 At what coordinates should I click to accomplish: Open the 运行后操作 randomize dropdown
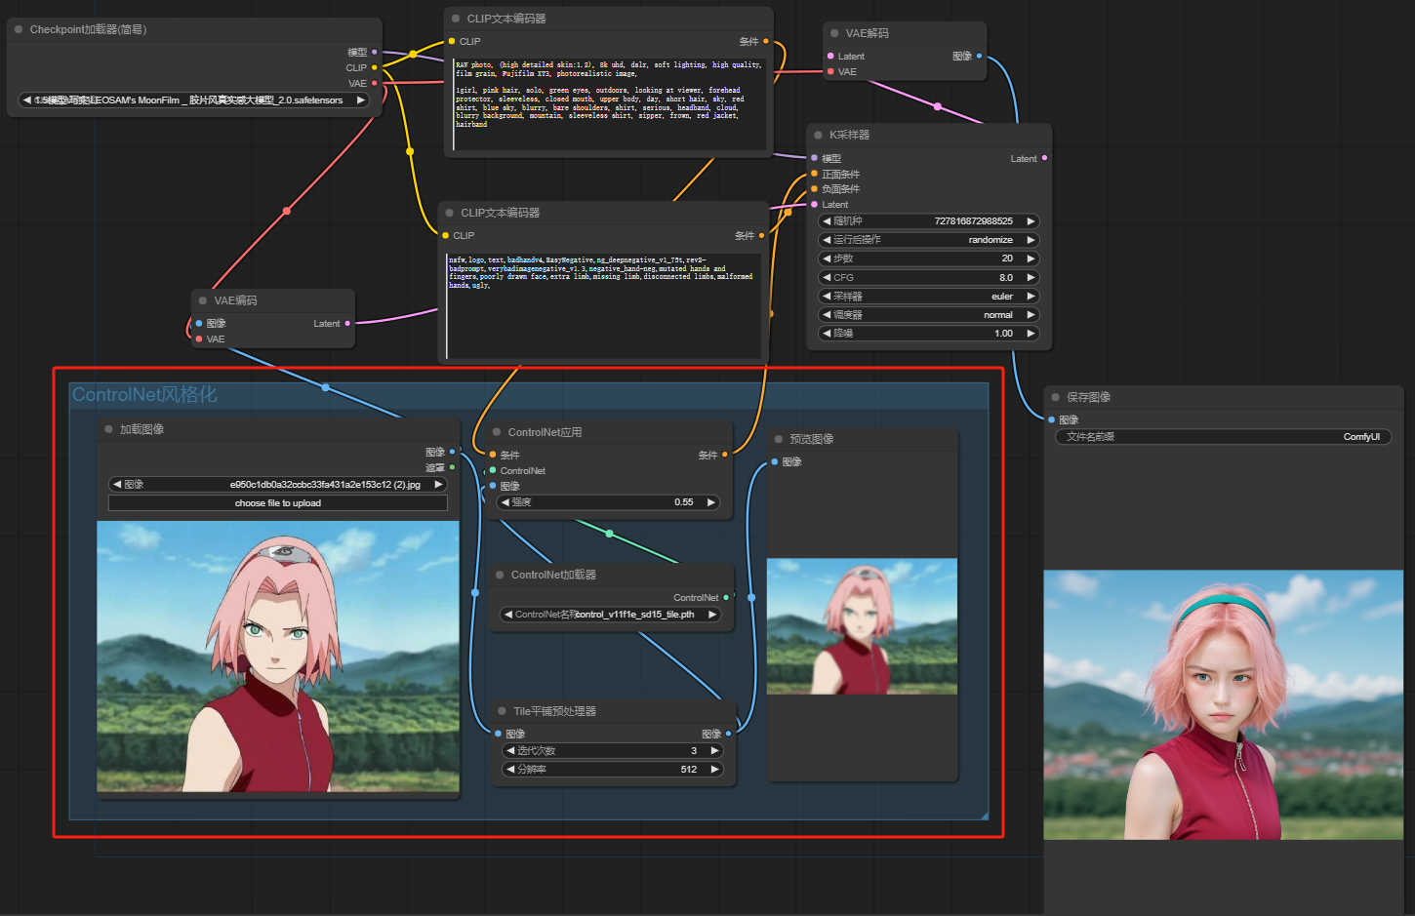point(927,240)
